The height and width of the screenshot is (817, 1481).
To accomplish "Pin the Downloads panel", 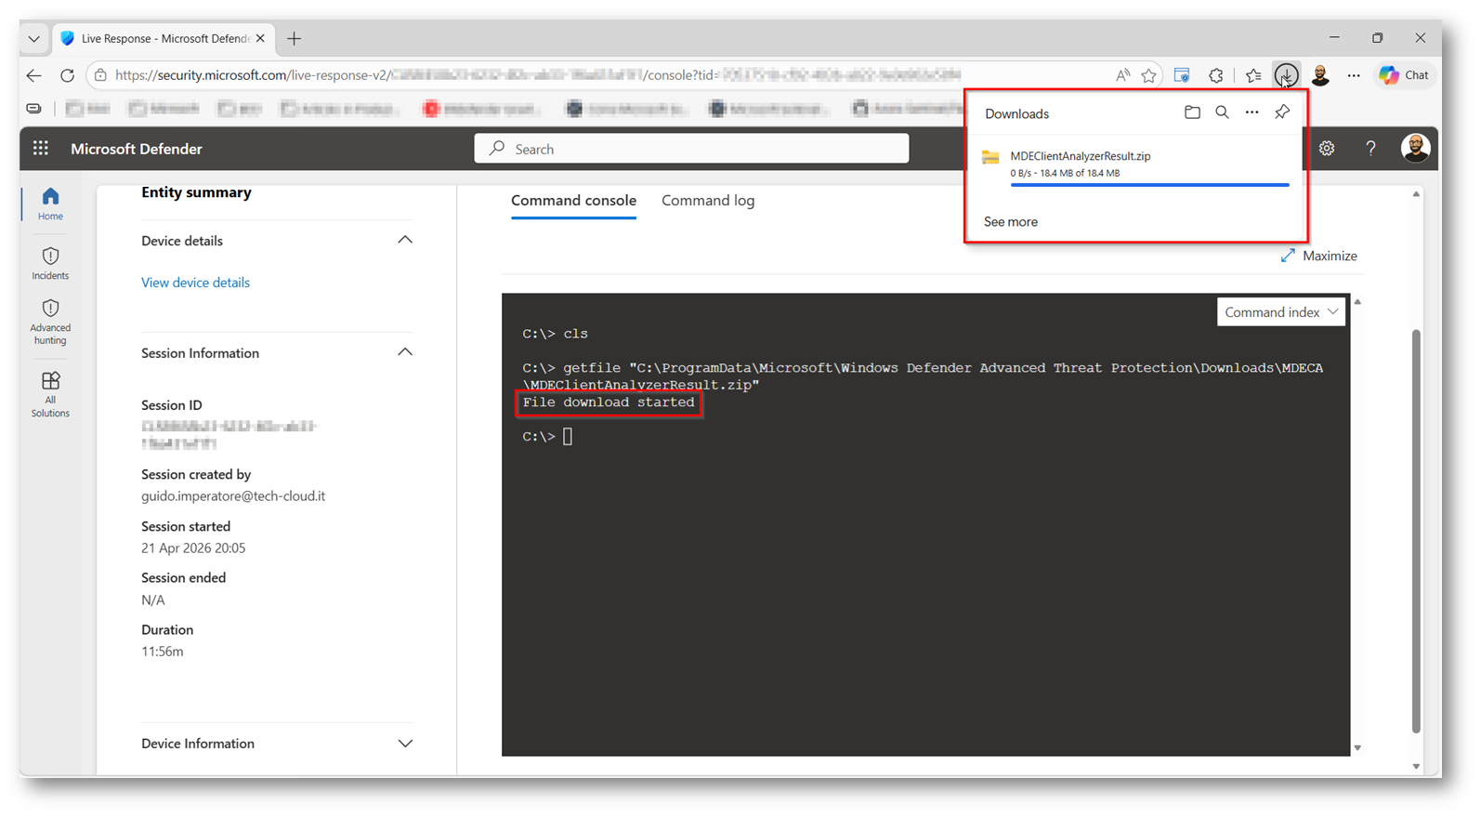I will tap(1282, 112).
